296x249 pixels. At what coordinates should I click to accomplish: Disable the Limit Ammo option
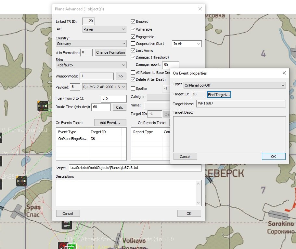tap(133, 50)
